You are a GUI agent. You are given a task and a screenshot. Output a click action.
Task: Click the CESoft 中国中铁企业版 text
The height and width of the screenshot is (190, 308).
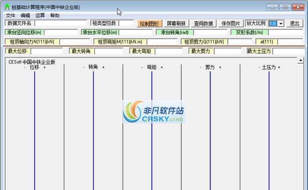(32, 62)
